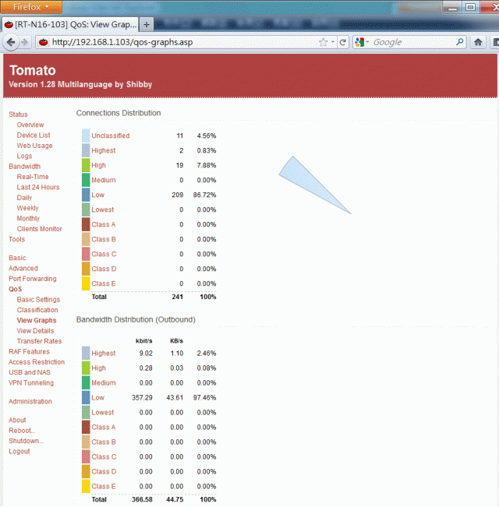Click Class B link in Bandwidth Distribution

point(103,442)
